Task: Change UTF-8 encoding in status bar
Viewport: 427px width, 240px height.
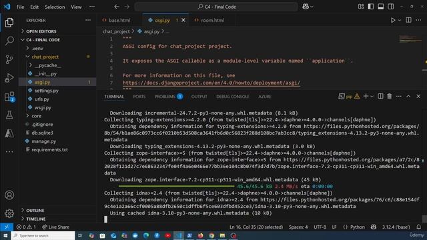Action: (320, 227)
